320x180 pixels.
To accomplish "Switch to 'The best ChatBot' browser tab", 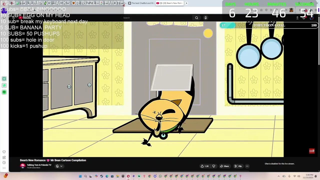I will (141, 3).
